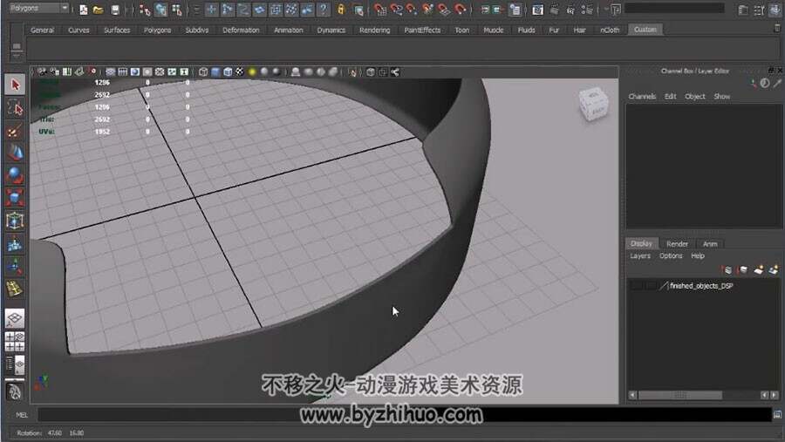
Task: Switch to the nCloth shelf tab
Action: point(610,30)
